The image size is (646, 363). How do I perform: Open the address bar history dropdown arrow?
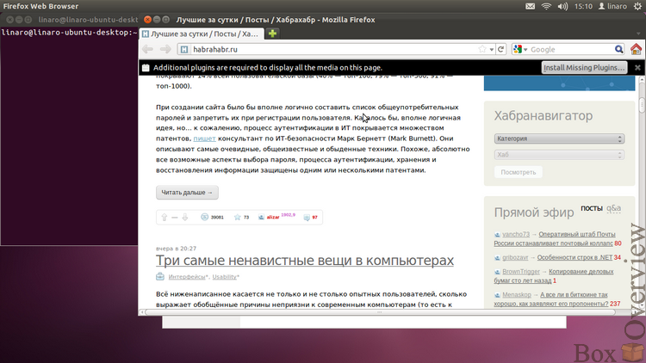pos(492,50)
